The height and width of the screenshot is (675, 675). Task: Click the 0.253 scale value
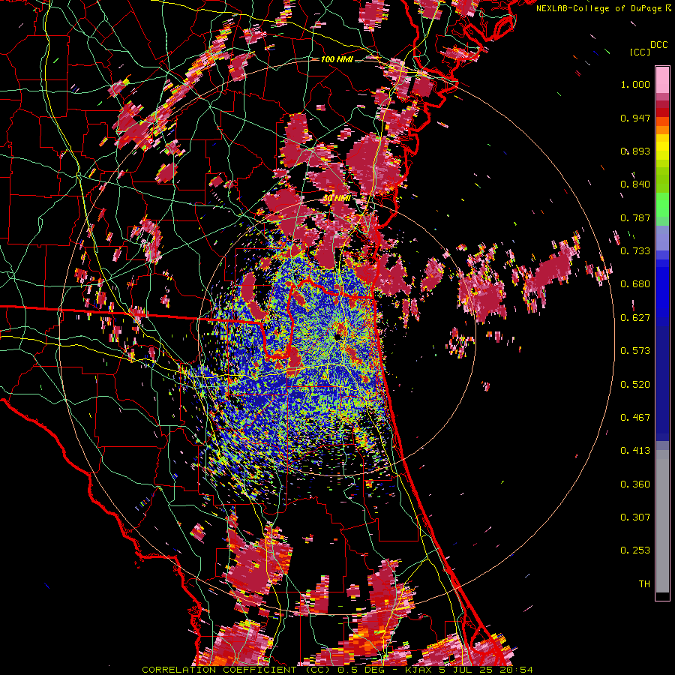(635, 550)
